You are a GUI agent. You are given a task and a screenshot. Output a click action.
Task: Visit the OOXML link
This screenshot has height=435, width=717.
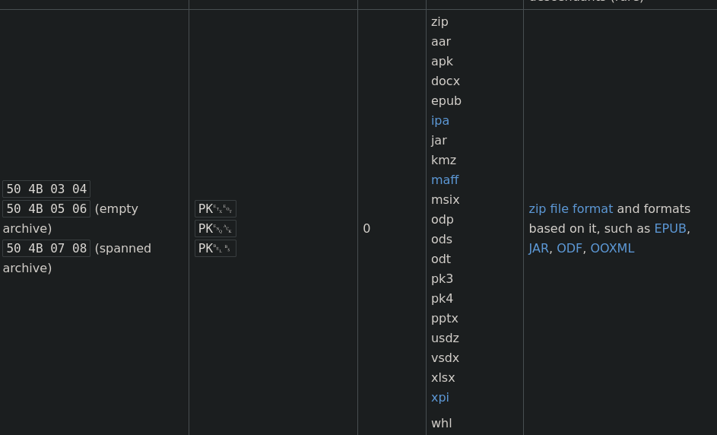pyautogui.click(x=612, y=249)
